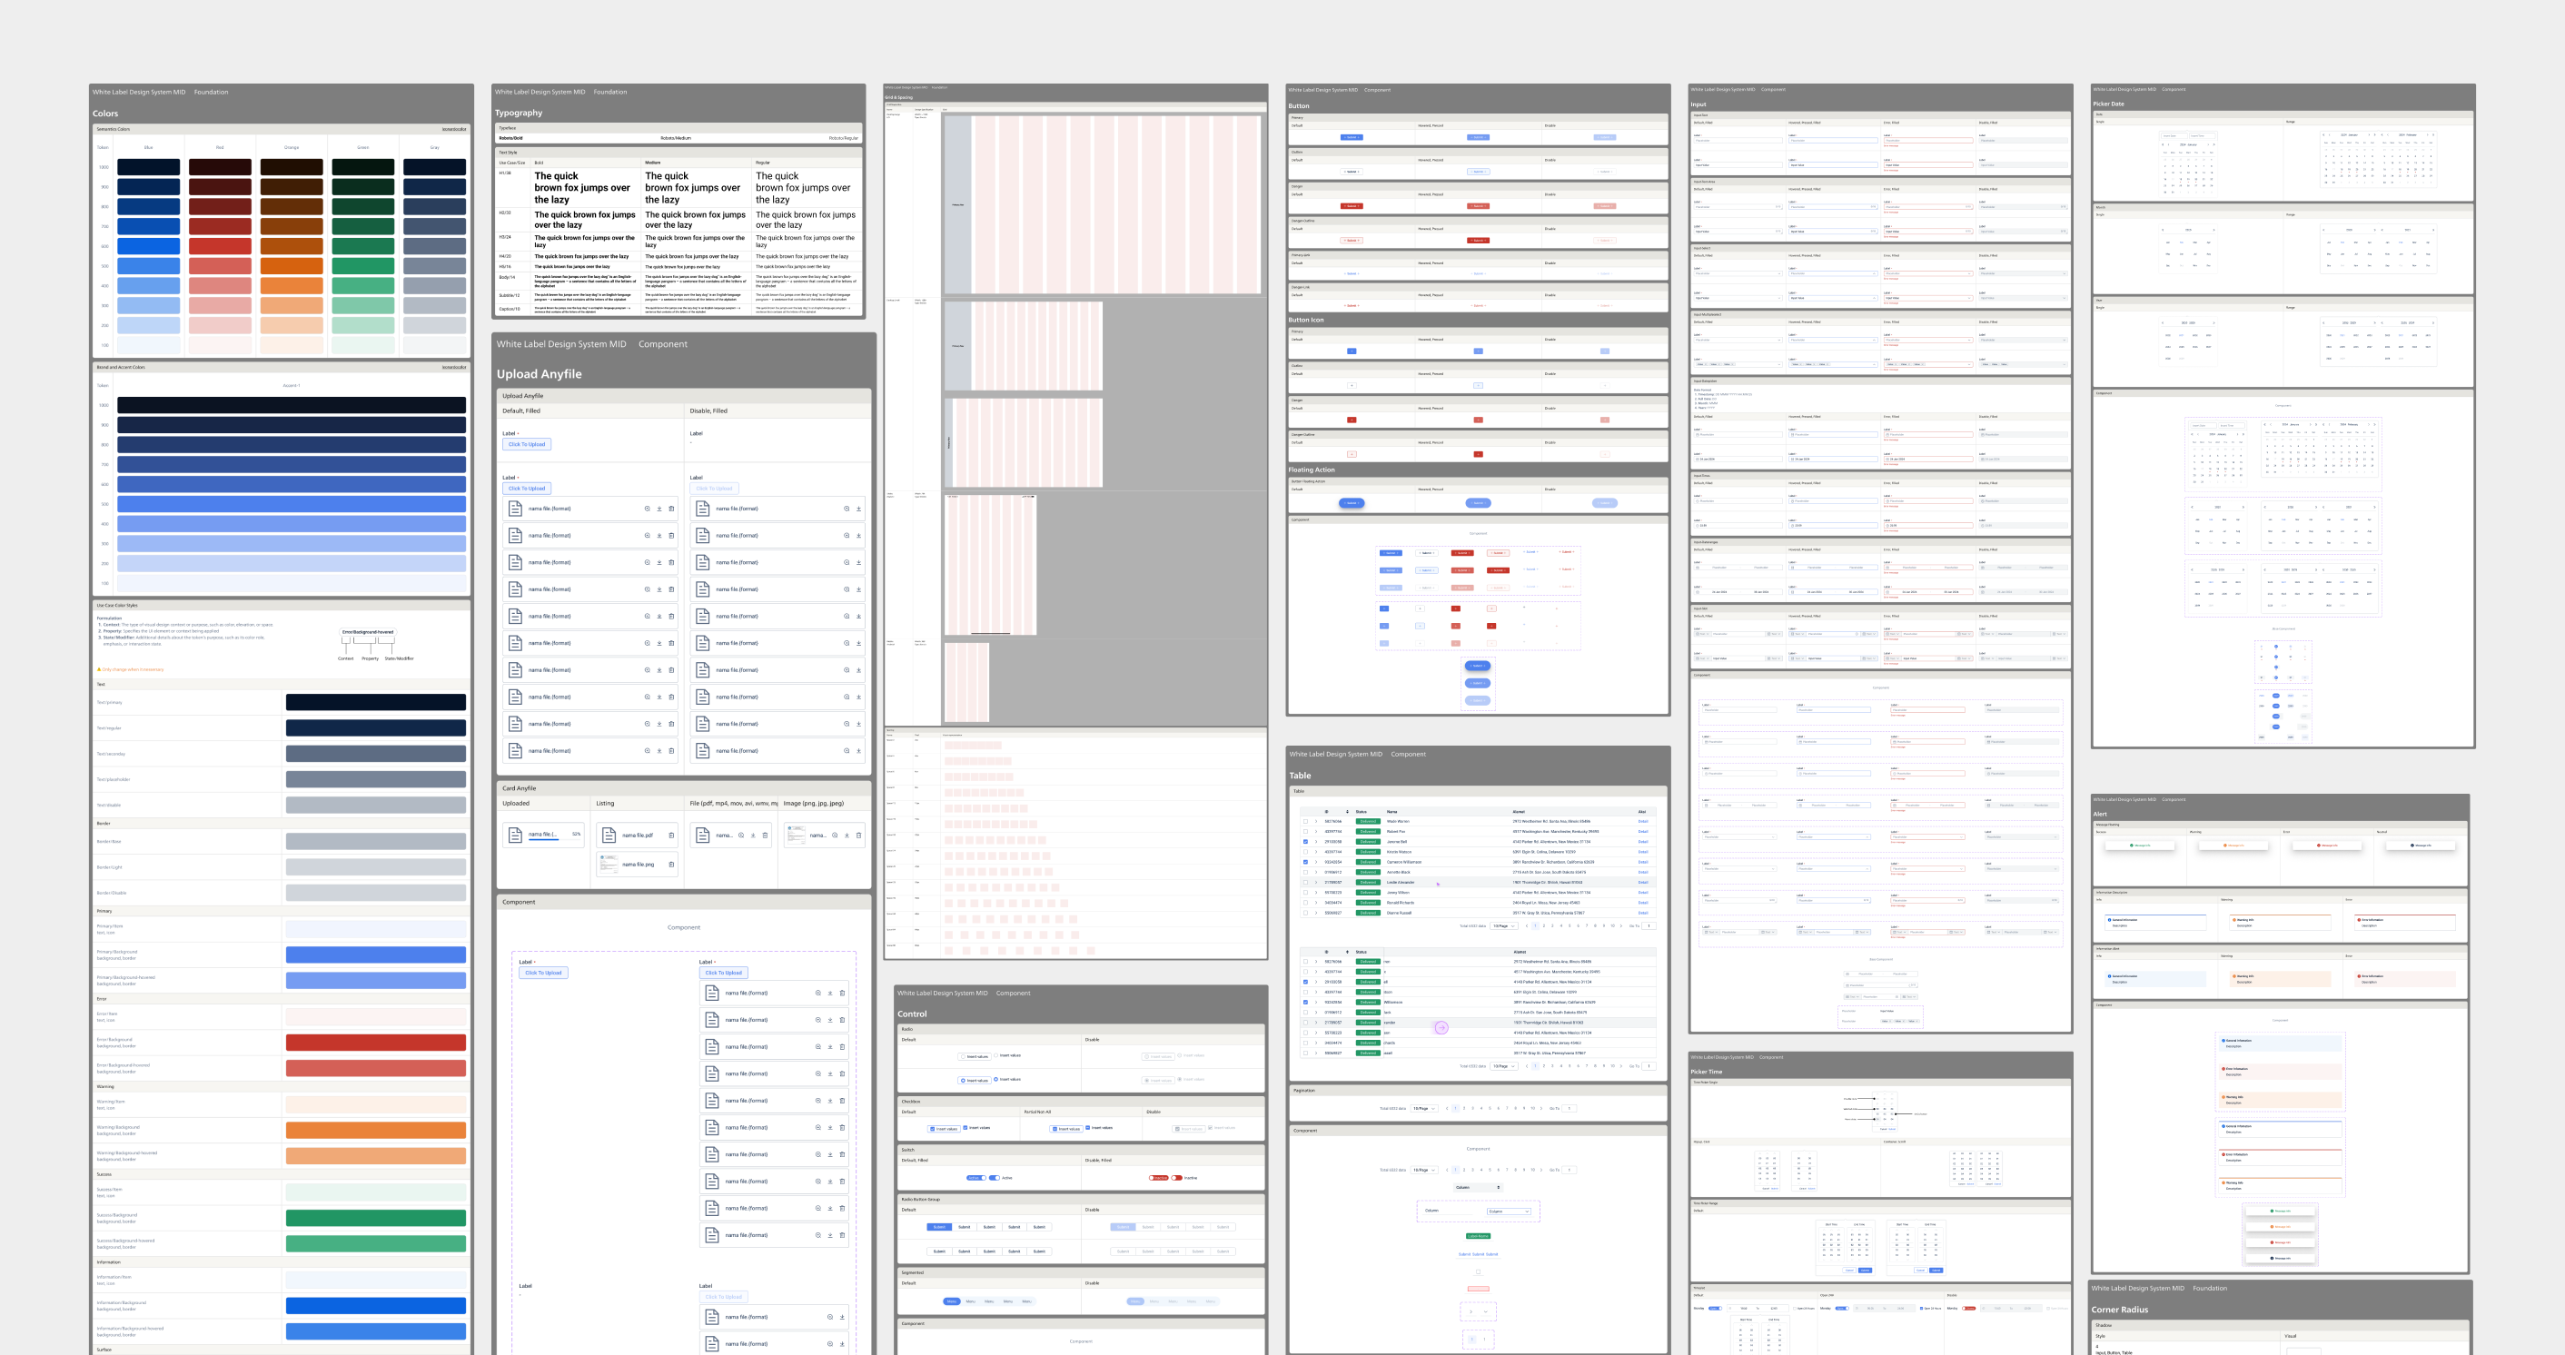Image resolution: width=2565 pixels, height=1355 pixels.
Task: Pick the Red 700 color swatch
Action: pos(220,226)
